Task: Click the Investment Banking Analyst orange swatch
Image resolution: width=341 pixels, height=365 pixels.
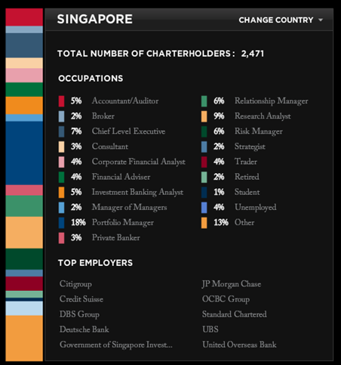Action: pos(61,193)
